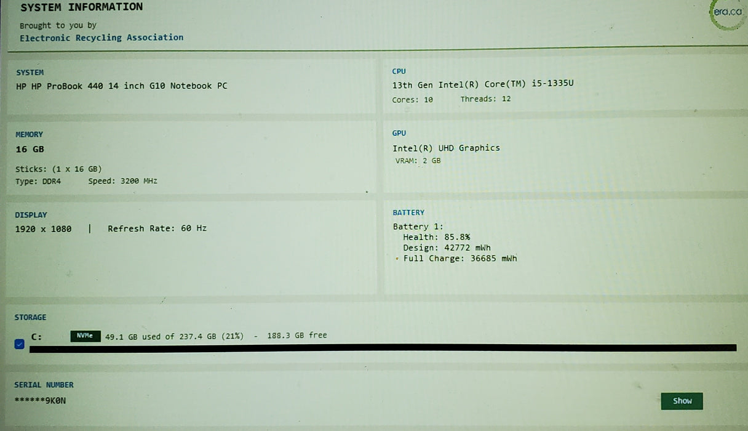Click the Full Charge: 36685 mWh value
Viewport: 748px width, 431px height.
pyautogui.click(x=460, y=259)
